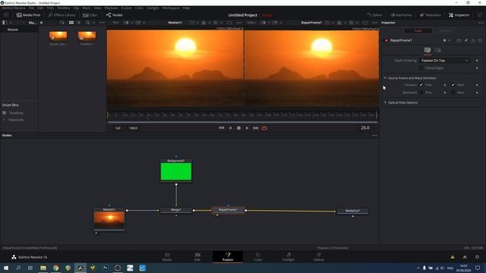Image resolution: width=486 pixels, height=273 pixels.
Task: Open the Keywords smart bin
Action: click(x=16, y=120)
